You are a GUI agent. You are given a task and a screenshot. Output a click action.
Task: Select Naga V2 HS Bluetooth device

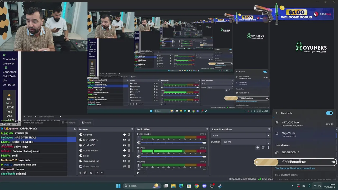pos(304,135)
